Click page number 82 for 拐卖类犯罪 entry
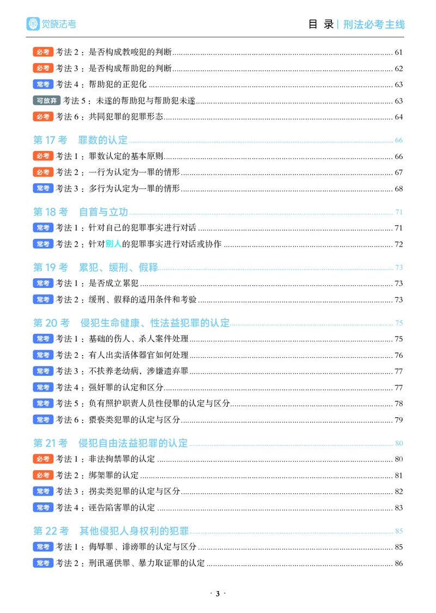This screenshot has height=613, width=436. (398, 491)
